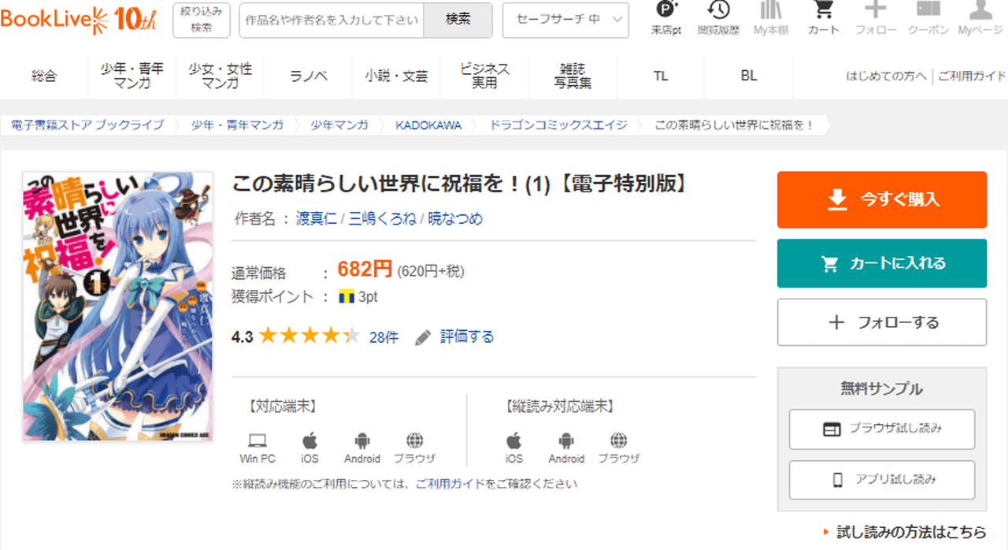Click the フォロー plus icon in header

[x=876, y=11]
